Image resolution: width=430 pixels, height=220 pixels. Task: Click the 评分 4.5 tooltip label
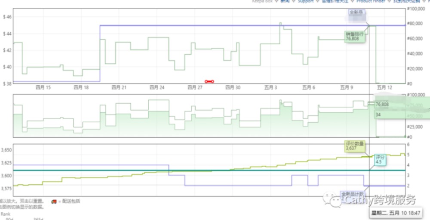[x=380, y=159]
